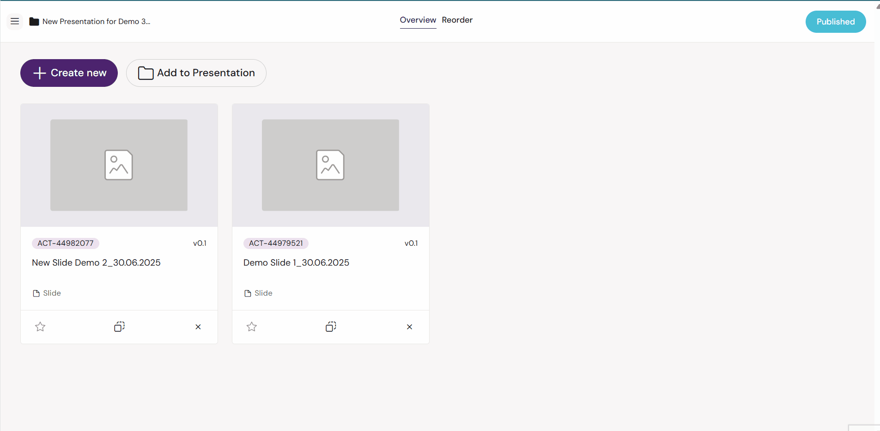The height and width of the screenshot is (431, 880).
Task: Open the New Slide Demo 2 thumbnail
Action: pyautogui.click(x=119, y=165)
